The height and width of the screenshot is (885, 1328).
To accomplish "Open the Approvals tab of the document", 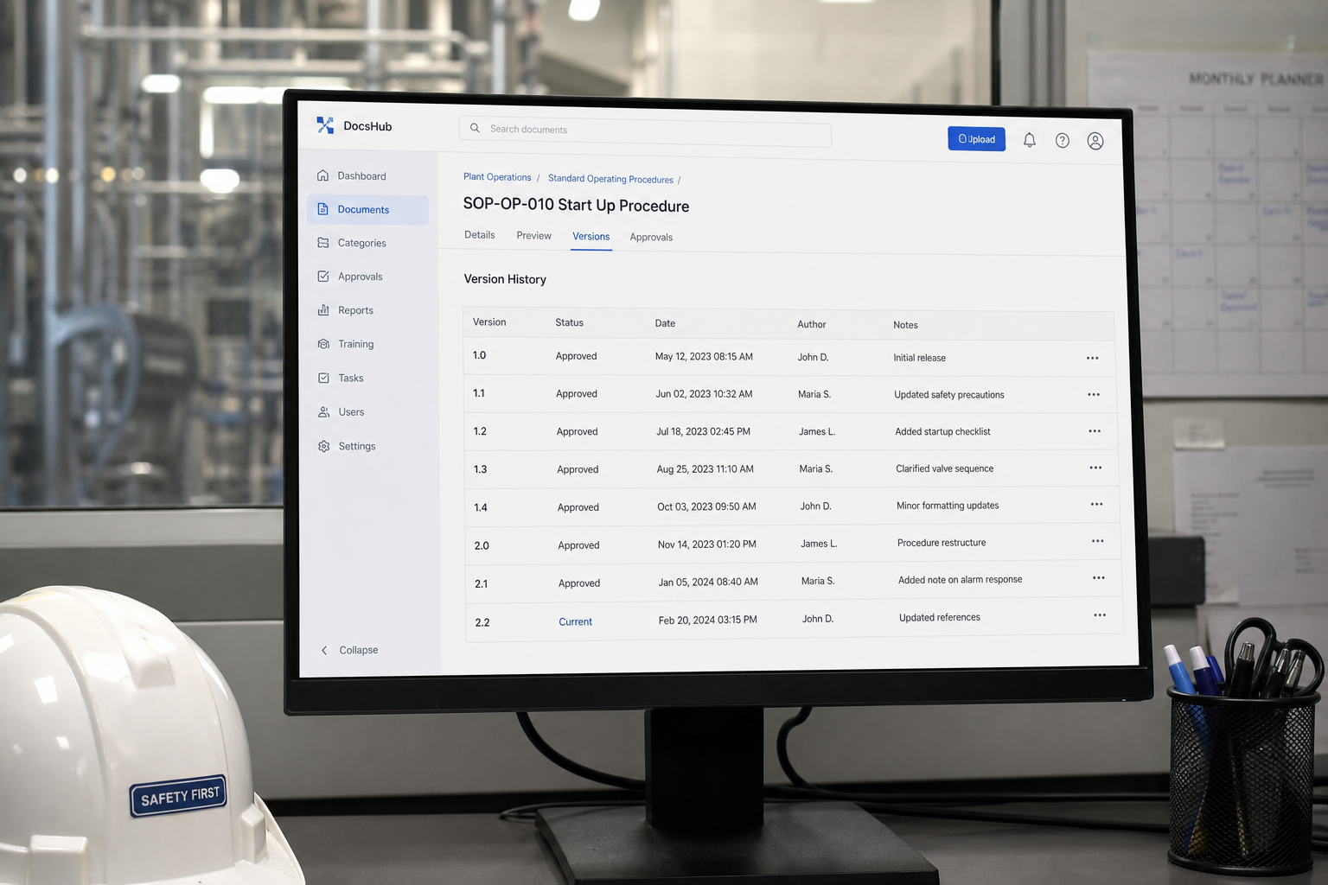I will [x=651, y=237].
